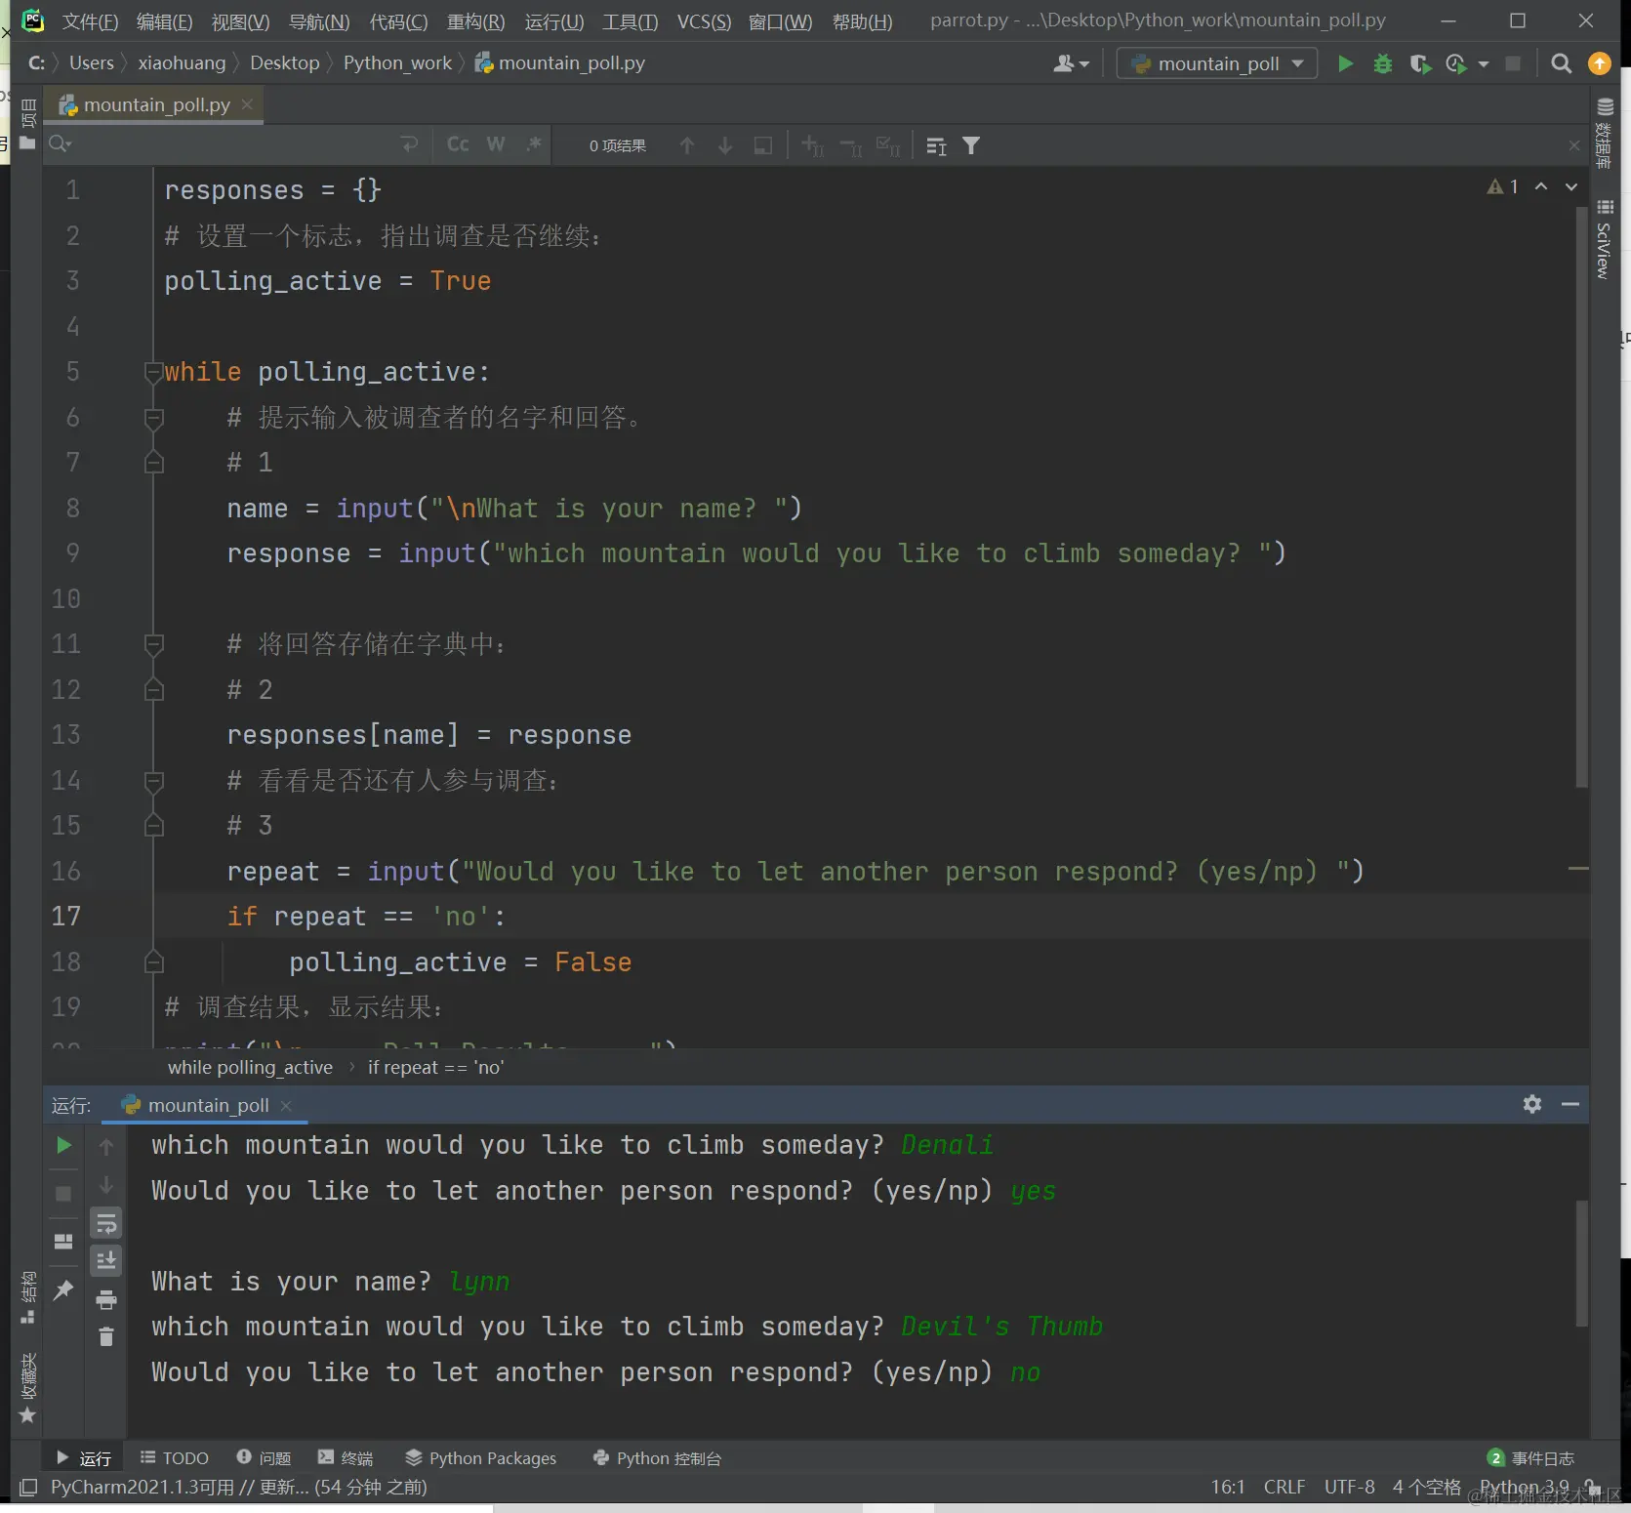Open the mountain_poll run configuration dropdown
This screenshot has width=1631, height=1513.
[x=1217, y=63]
